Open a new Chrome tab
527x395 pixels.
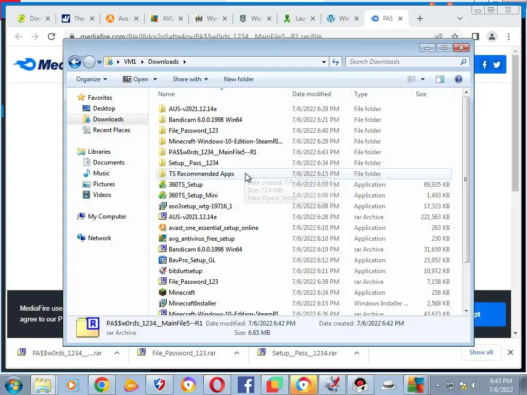pyautogui.click(x=419, y=19)
